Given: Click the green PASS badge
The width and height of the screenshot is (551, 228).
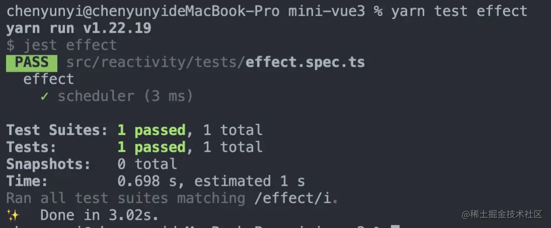Looking at the screenshot, I should click(32, 62).
